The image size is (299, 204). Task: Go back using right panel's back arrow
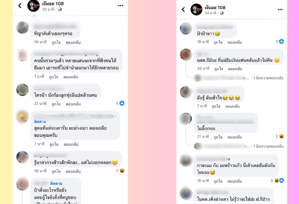(183, 9)
